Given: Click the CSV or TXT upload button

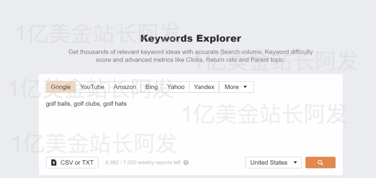Looking at the screenshot, I should coord(72,163).
